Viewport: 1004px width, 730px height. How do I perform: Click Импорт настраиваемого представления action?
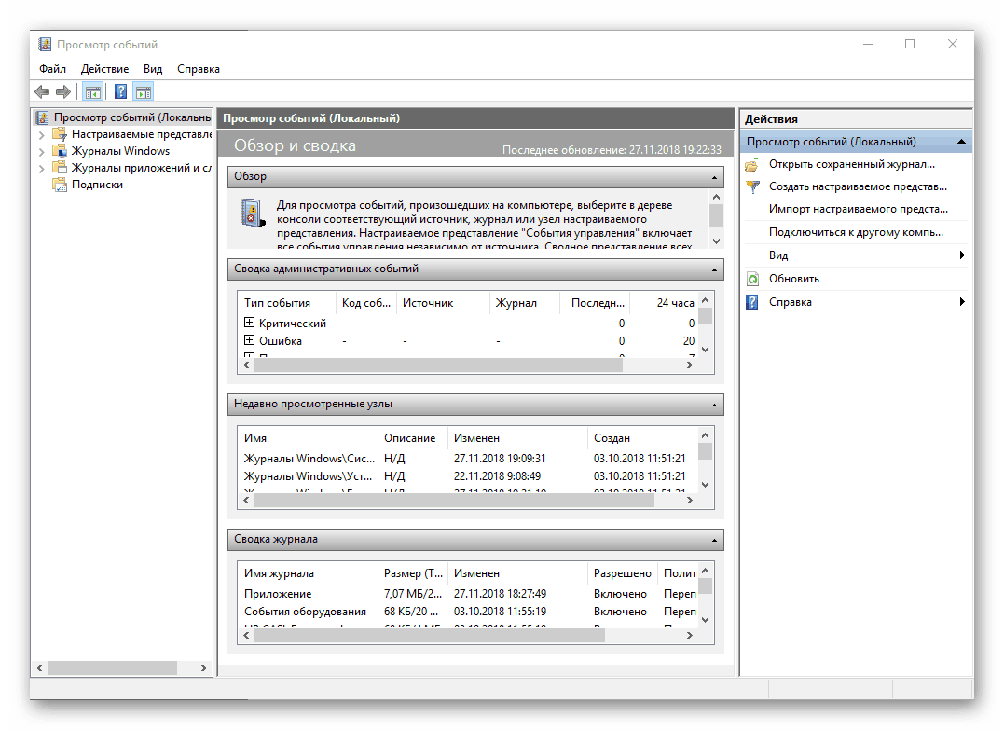tap(857, 209)
